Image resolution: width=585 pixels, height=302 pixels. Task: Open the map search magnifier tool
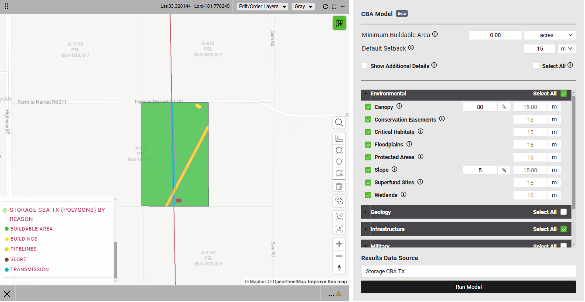tap(339, 123)
